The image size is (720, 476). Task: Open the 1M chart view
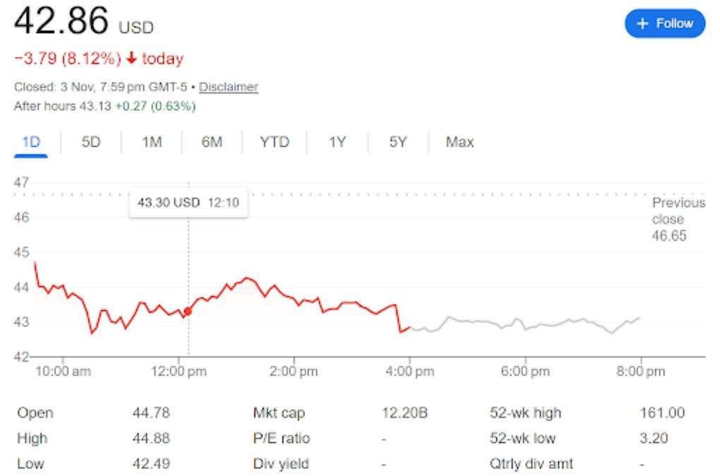pos(150,142)
